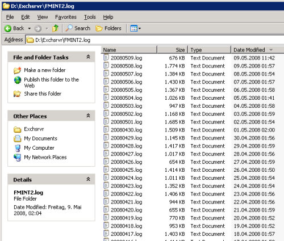Image resolution: width=284 pixels, height=241 pixels.
Task: Open the View menu
Action: click(x=43, y=17)
